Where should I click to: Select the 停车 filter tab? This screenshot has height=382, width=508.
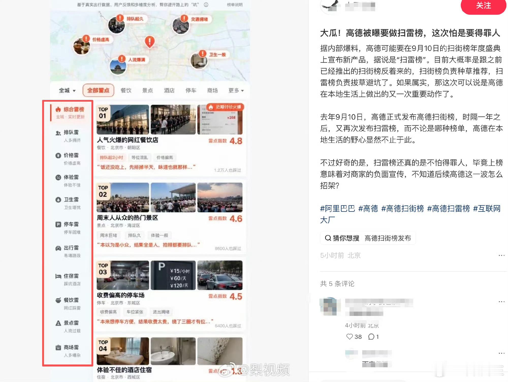click(191, 90)
